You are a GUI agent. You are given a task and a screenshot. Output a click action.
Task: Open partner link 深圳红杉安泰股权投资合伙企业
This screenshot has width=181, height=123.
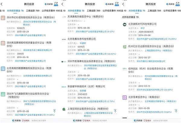[40, 23]
